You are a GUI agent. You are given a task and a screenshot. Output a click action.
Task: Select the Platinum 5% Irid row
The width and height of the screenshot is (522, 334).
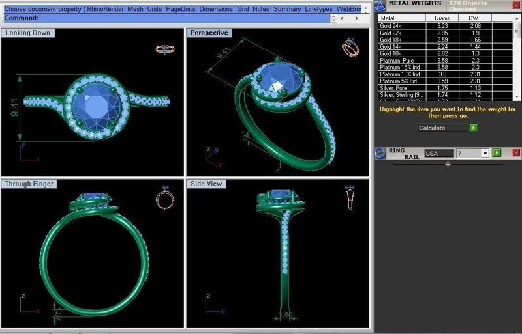(446, 81)
